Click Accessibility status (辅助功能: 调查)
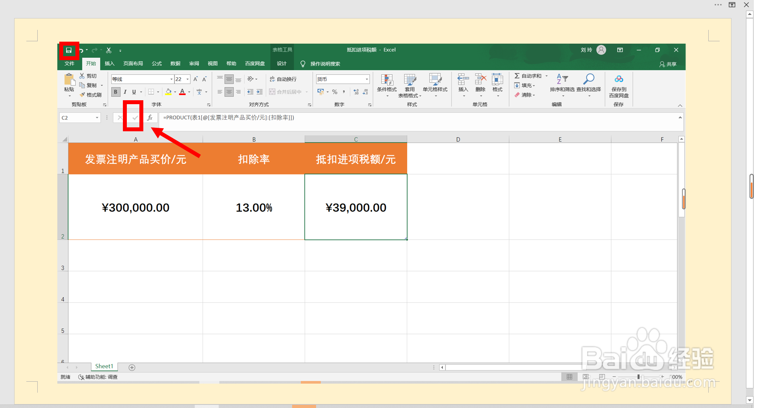This screenshot has width=757, height=408. (x=98, y=377)
